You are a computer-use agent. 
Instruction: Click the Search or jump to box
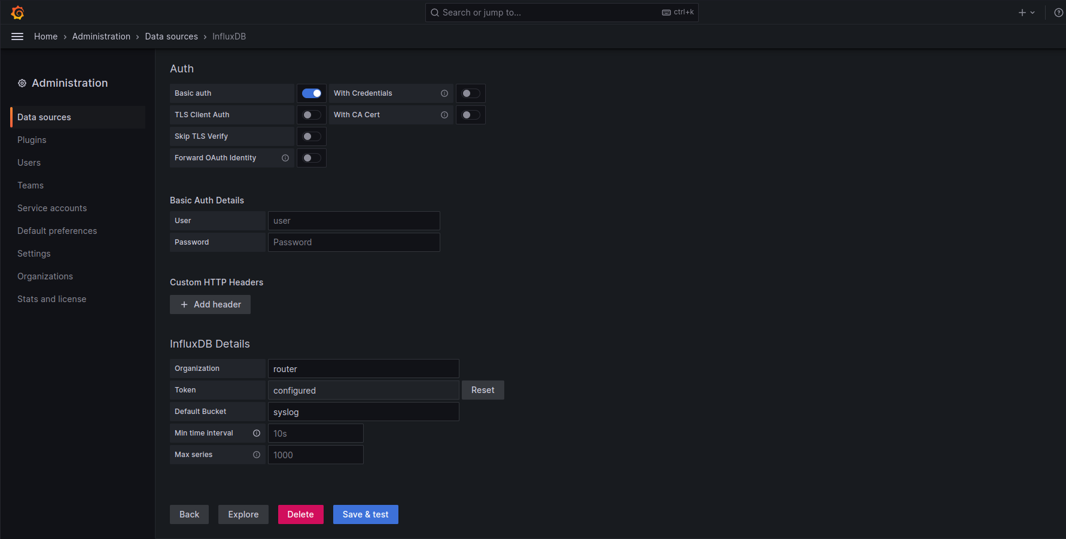[x=562, y=13]
